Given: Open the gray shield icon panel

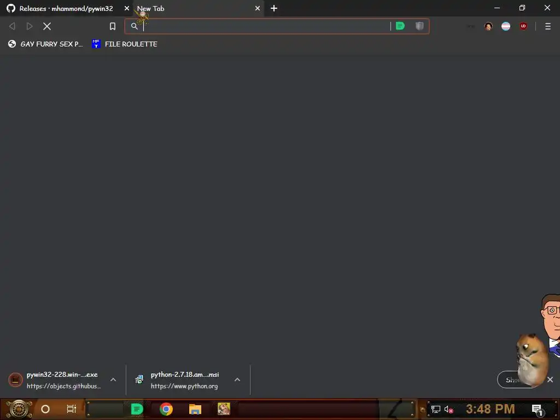Looking at the screenshot, I should click(419, 26).
